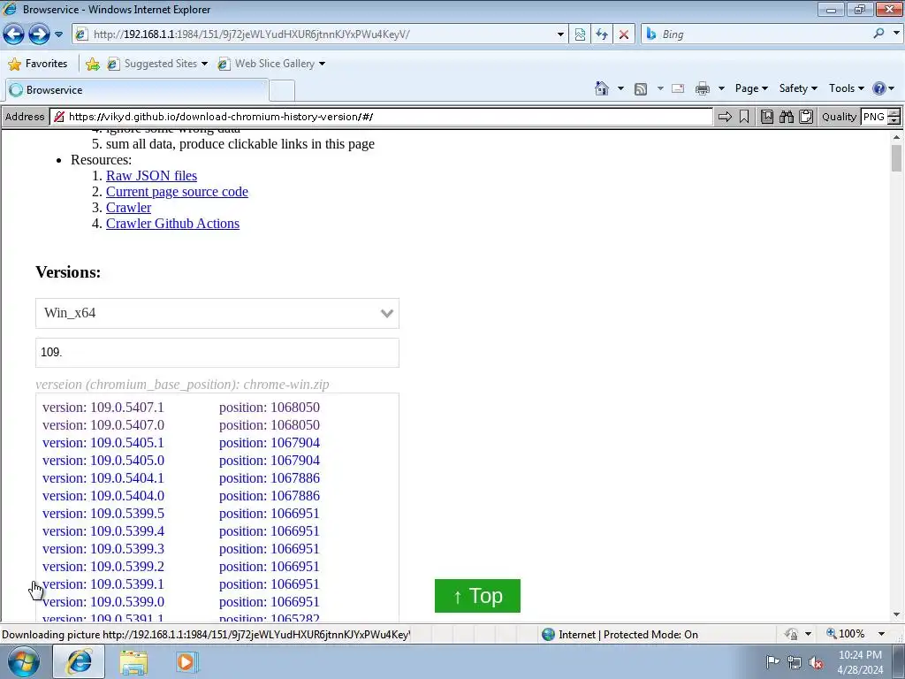Open the search provider dropdown arrow

tap(896, 34)
